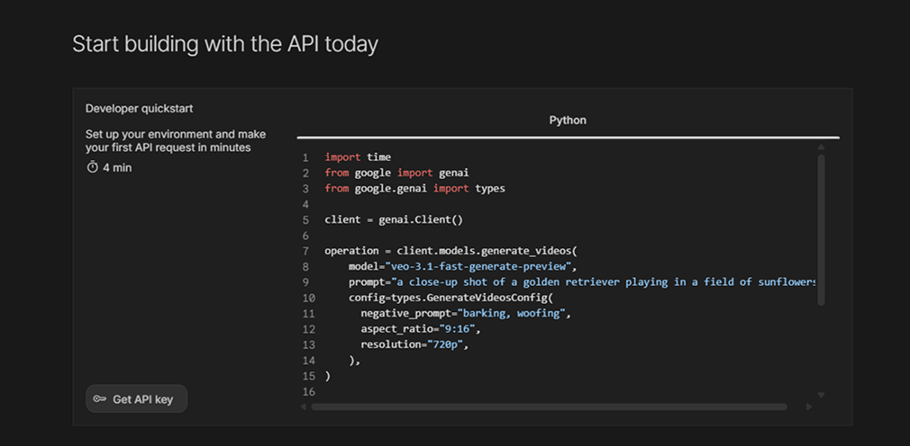Click the stopwatch icon beside 4 min
The image size is (910, 446).
(92, 167)
